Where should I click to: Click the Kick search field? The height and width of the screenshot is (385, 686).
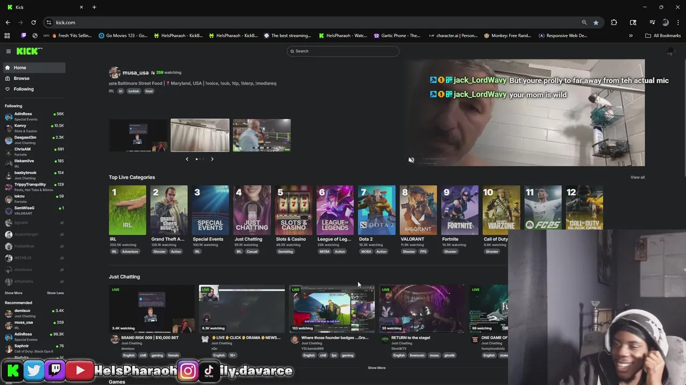(x=343, y=51)
